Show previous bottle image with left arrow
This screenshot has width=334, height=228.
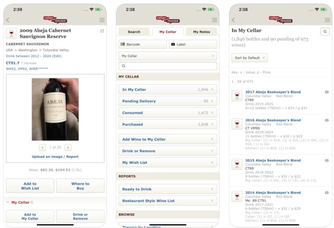[42, 148]
